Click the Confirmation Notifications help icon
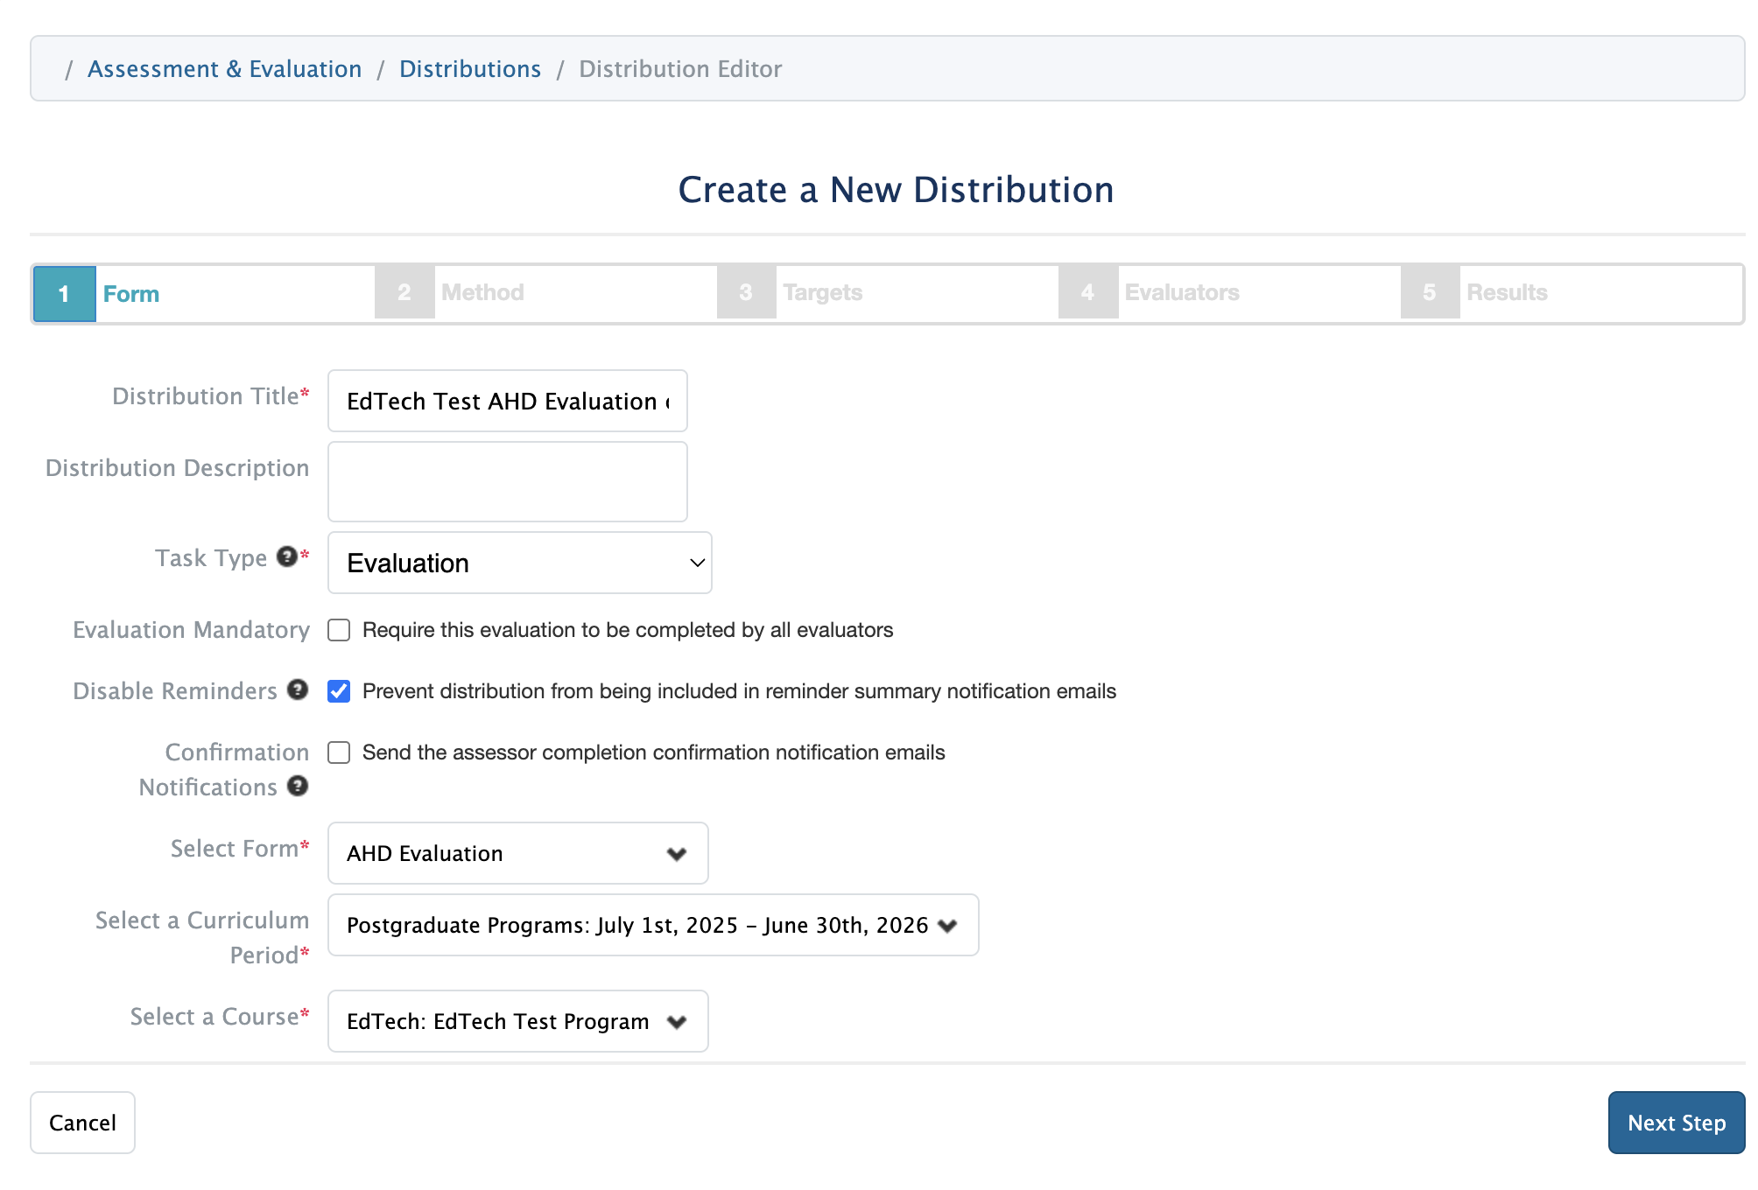 click(x=298, y=786)
